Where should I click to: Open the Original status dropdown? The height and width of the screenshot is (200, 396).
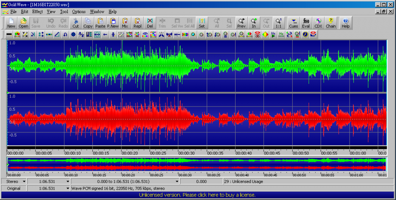click(x=14, y=188)
